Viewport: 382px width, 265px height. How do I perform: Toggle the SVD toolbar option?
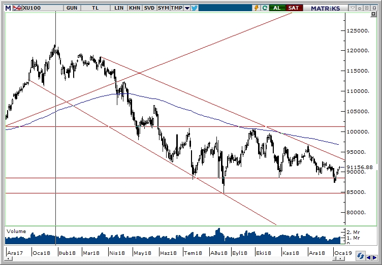[x=149, y=8]
